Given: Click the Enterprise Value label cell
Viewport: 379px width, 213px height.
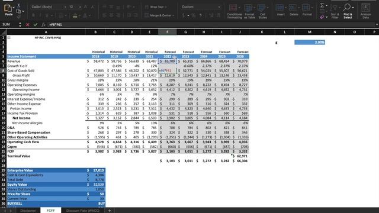Looking at the screenshot, I should pos(46,170).
